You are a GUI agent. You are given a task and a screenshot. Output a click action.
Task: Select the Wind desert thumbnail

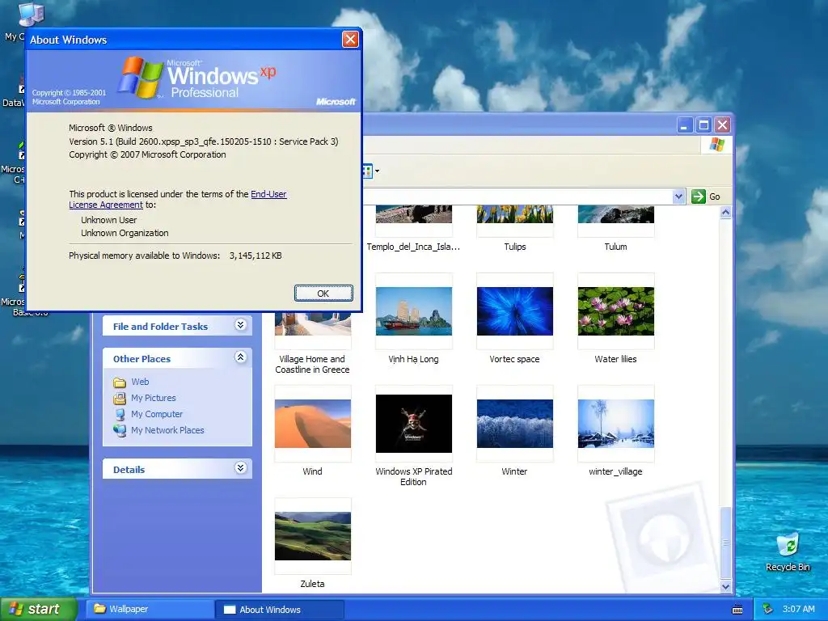coord(313,424)
